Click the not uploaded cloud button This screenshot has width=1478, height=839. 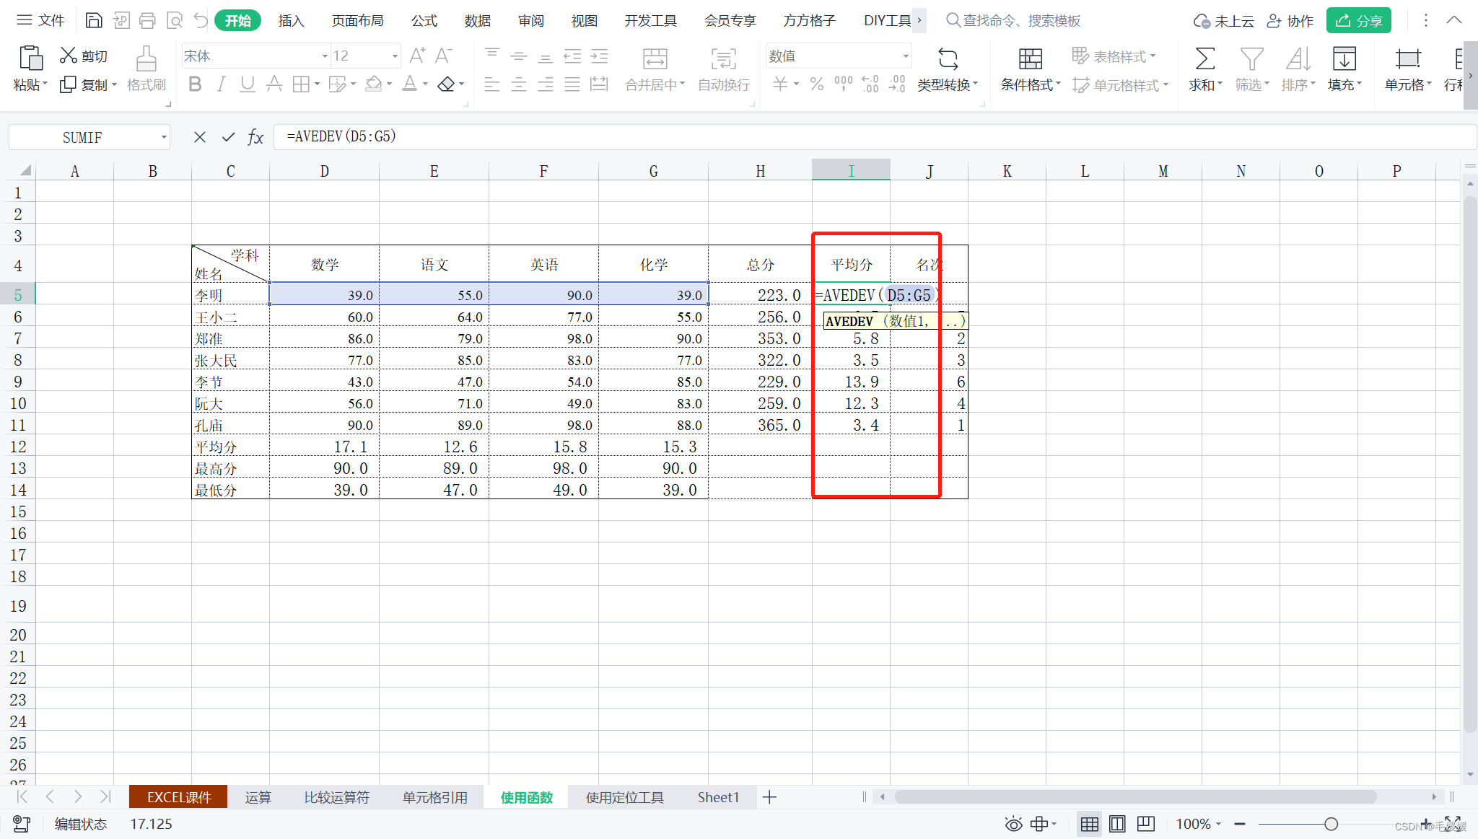click(1223, 21)
